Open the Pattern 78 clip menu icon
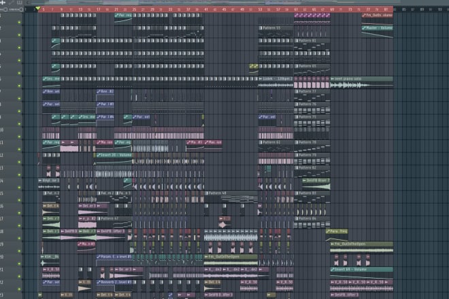 pos(297,142)
